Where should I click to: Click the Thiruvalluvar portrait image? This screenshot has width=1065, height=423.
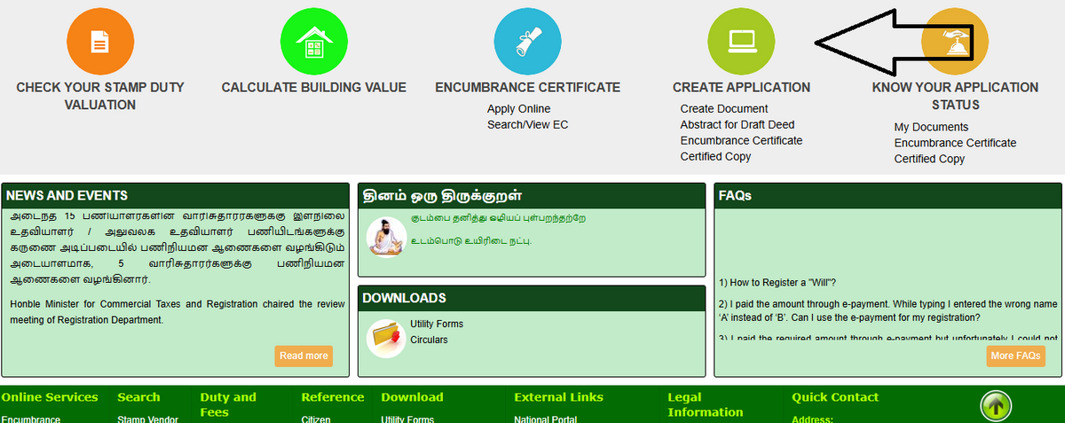386,237
